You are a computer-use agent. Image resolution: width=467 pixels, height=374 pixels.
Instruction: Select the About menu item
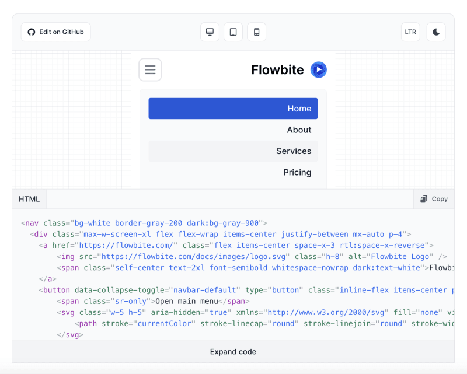[x=233, y=130]
